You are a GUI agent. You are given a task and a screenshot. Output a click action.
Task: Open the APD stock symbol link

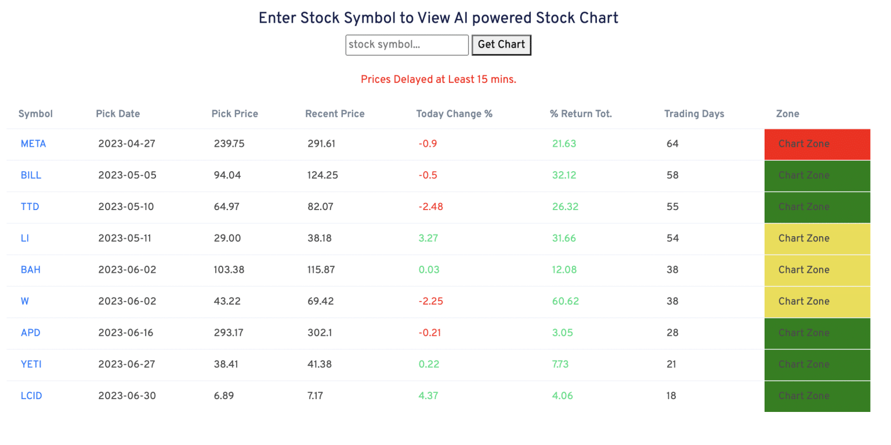[30, 333]
